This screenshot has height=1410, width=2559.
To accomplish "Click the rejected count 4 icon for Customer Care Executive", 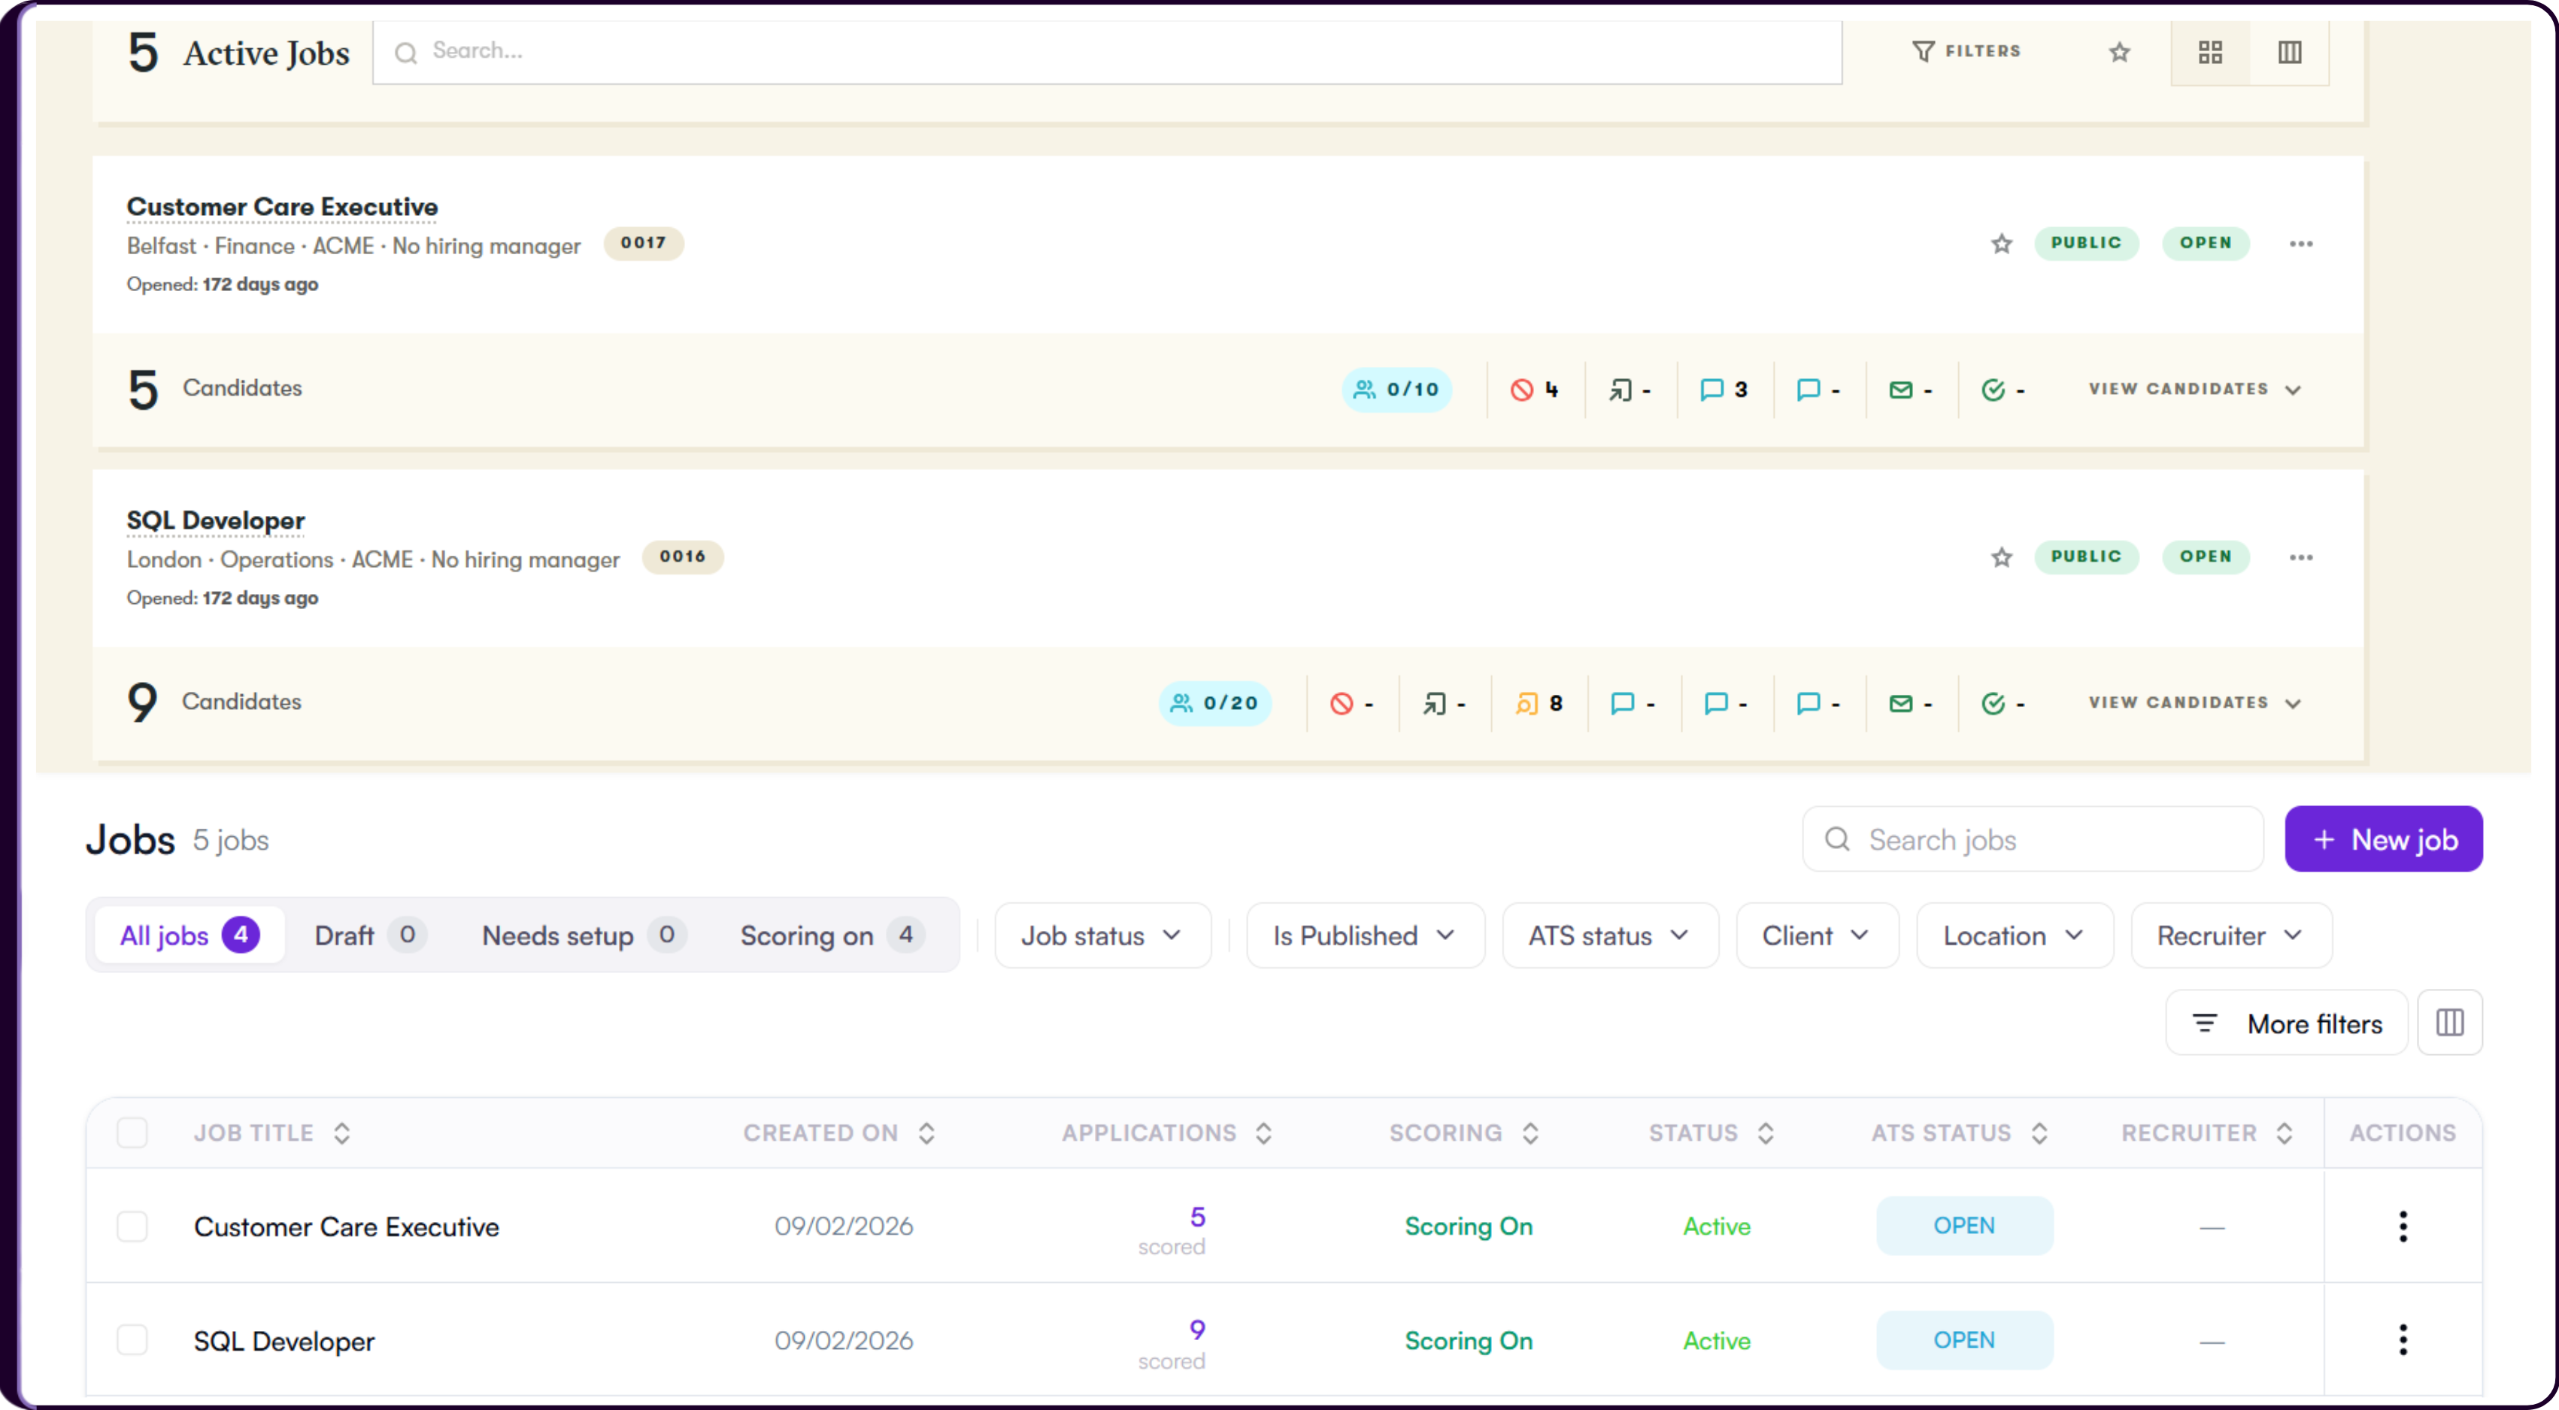I will point(1533,390).
